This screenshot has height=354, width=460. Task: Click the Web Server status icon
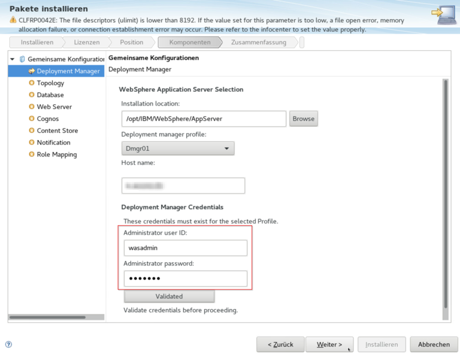click(x=32, y=107)
